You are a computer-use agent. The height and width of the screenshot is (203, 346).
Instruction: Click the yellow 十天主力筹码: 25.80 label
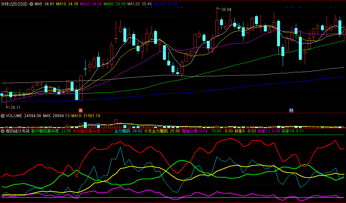(x=162, y=131)
